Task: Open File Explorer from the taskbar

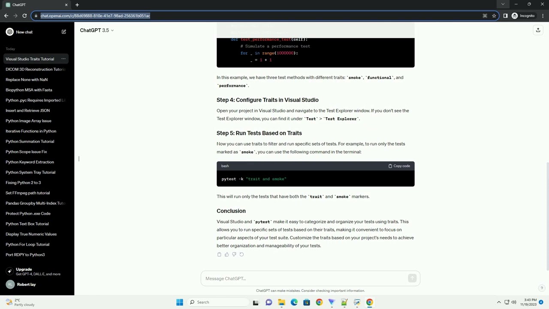Action: (281, 302)
